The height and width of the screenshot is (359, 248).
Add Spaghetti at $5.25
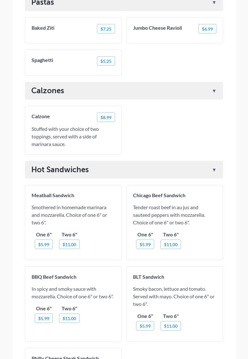tap(106, 61)
